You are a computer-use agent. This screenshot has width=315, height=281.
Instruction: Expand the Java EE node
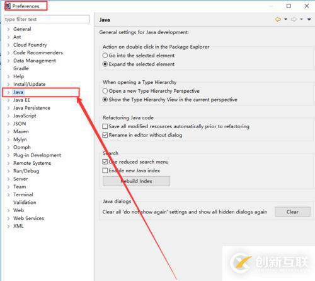pyautogui.click(x=8, y=100)
